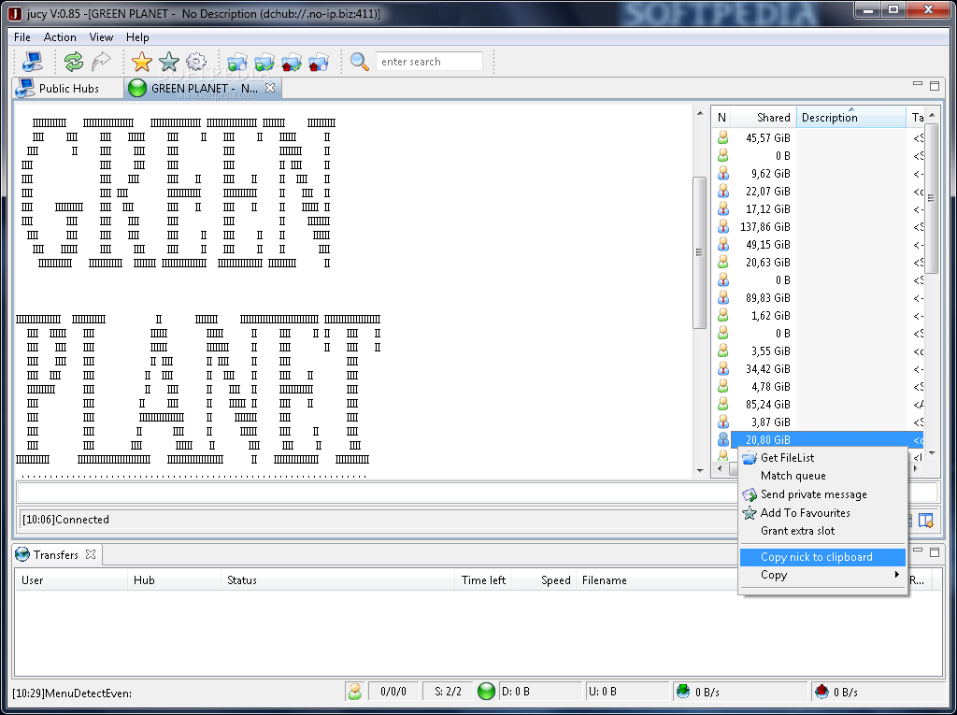Select the 85,24 GiB user row

point(818,404)
